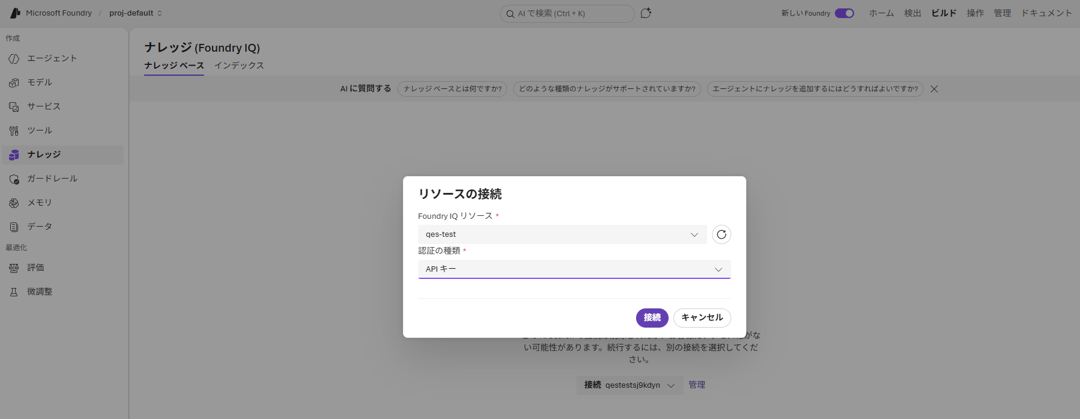Open the サービス sidebar icon
Viewport: 1080px width, 419px height.
point(14,106)
